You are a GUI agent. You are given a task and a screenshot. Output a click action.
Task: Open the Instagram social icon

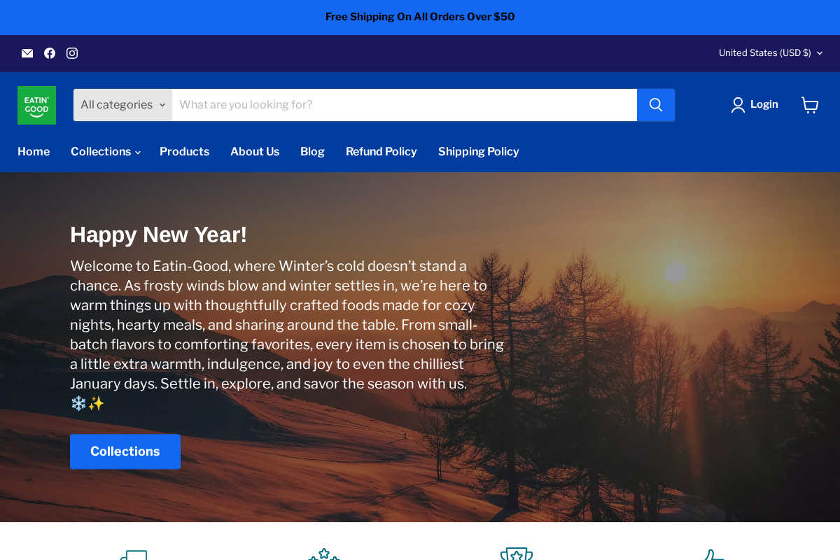click(72, 53)
